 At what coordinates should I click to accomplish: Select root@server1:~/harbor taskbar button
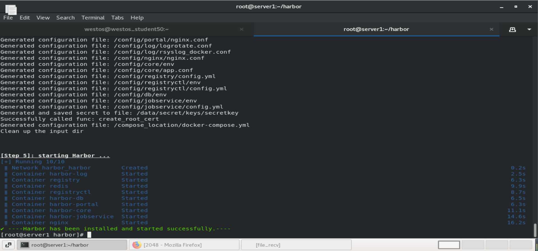pyautogui.click(x=72, y=245)
